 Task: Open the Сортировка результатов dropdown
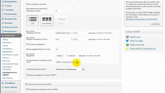pos(70,69)
